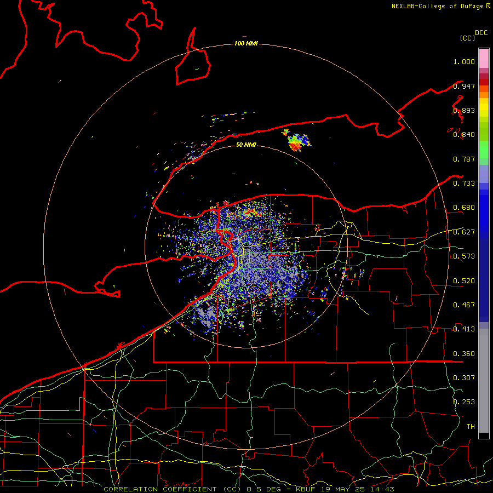Click the [CC] unit label above the colorbar
493x493 pixels.
click(468, 38)
